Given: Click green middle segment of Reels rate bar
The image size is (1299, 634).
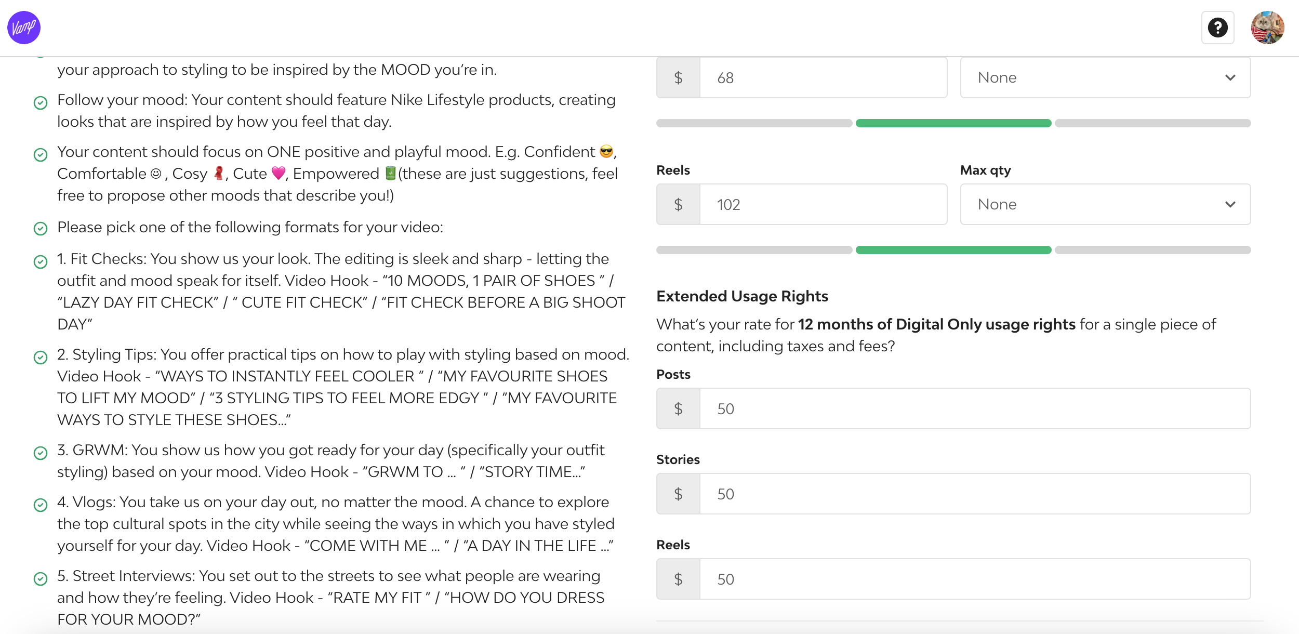Looking at the screenshot, I should (x=953, y=250).
